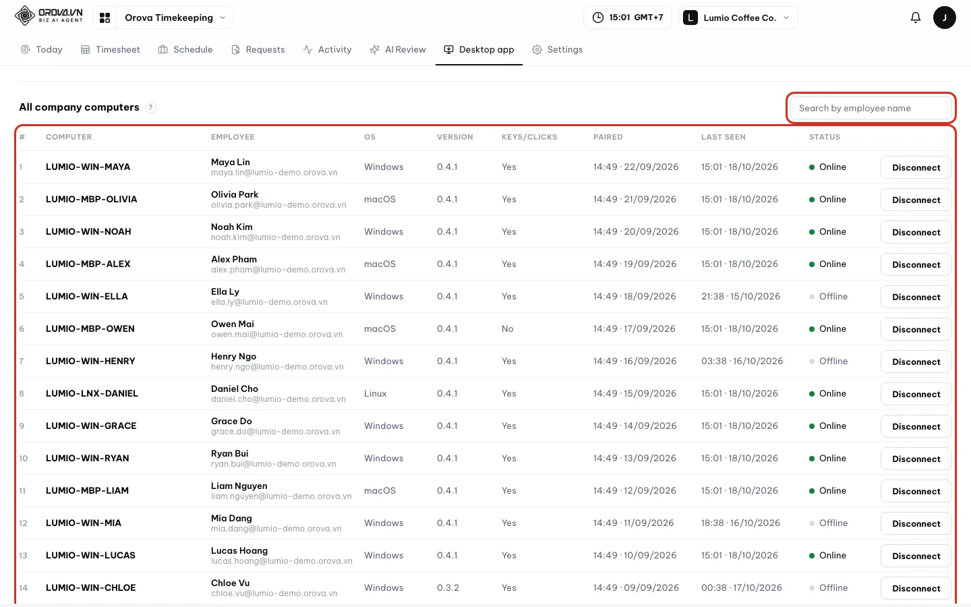Click version 0.3.2 in Chloe Vu's row

point(448,587)
